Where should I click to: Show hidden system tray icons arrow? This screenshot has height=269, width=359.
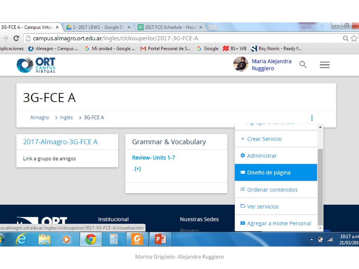pos(312,240)
